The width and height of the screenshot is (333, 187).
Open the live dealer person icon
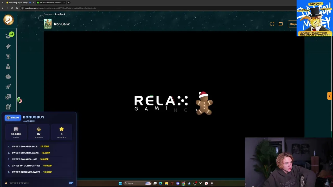pyautogui.click(x=8, y=66)
